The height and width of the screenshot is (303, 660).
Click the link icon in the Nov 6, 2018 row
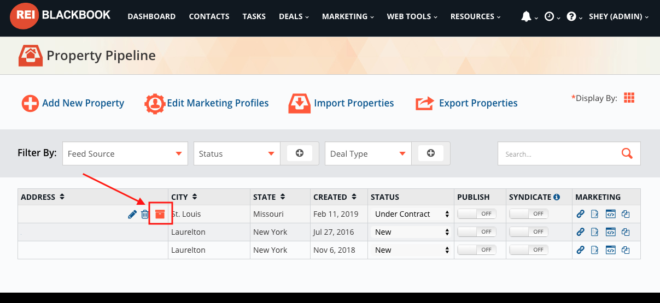pyautogui.click(x=581, y=250)
